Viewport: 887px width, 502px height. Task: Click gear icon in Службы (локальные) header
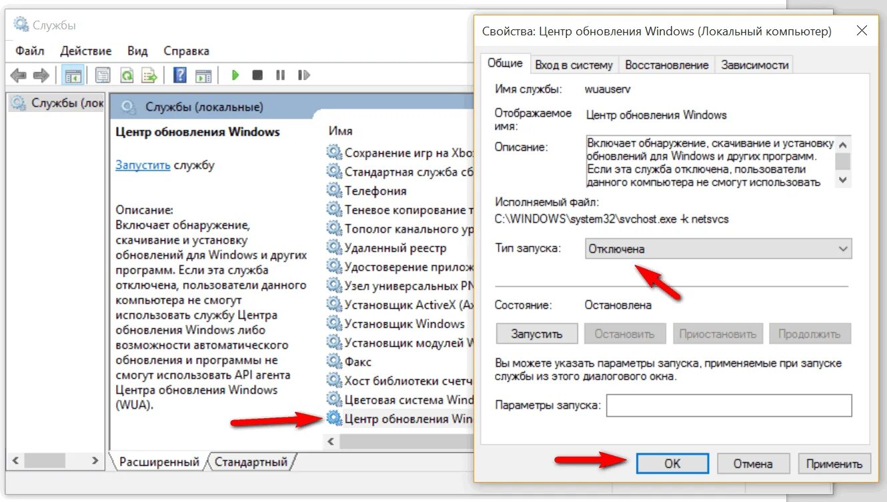click(129, 107)
